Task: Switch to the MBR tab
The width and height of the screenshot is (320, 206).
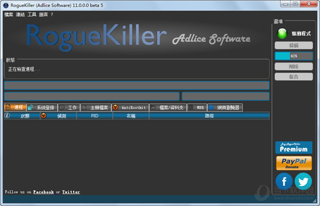Action: tap(197, 108)
